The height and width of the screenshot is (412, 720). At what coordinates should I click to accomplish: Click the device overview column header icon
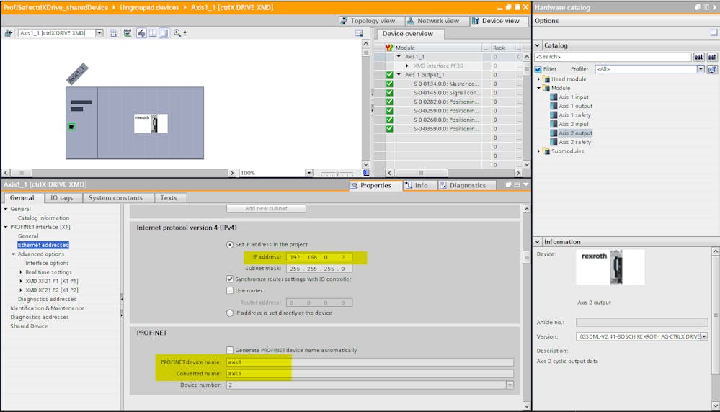tap(389, 48)
